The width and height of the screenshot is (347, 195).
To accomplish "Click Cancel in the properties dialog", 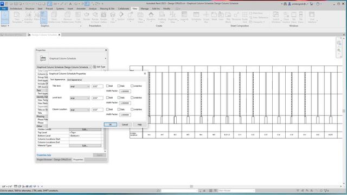I will pyautogui.click(x=125, y=125).
